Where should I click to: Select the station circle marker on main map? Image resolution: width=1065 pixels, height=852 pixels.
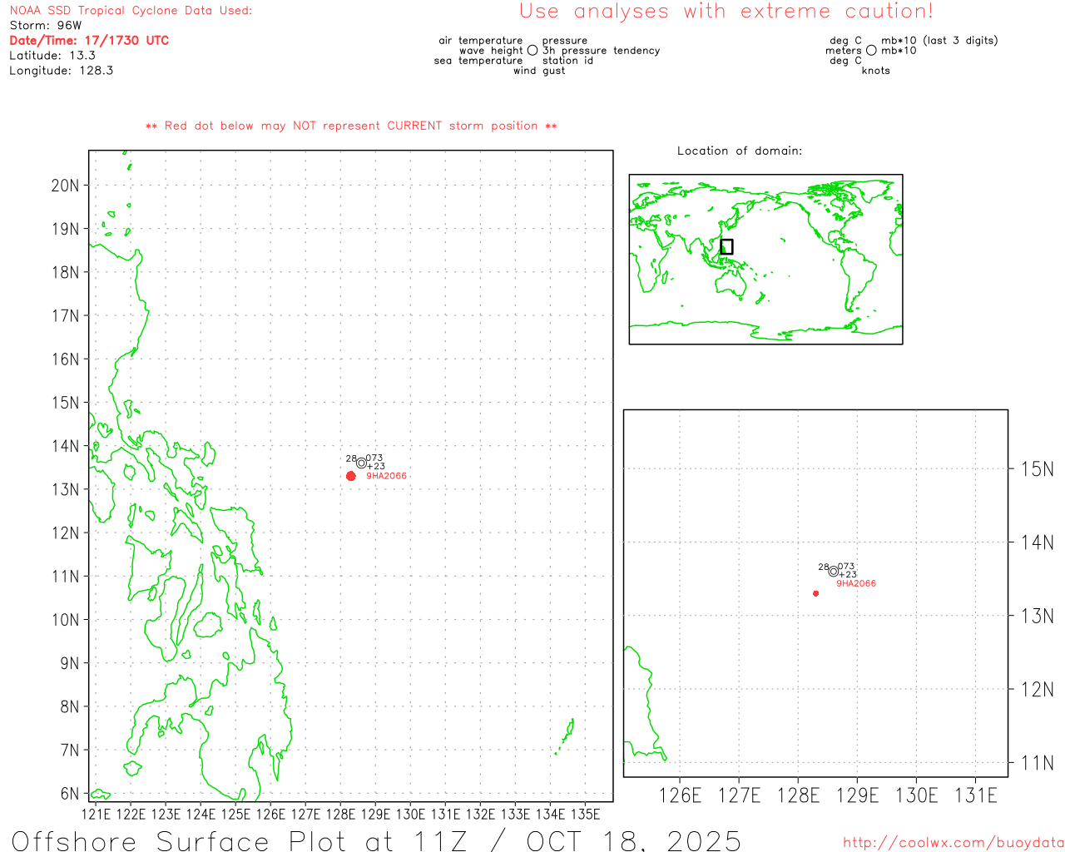click(361, 463)
